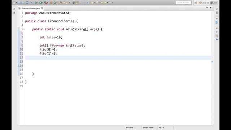
Task: Click the Open Perspective icon
Action: [196, 3]
